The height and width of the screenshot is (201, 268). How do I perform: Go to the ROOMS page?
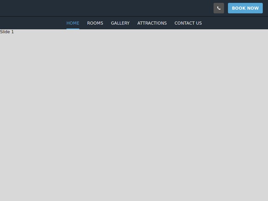coord(95,23)
